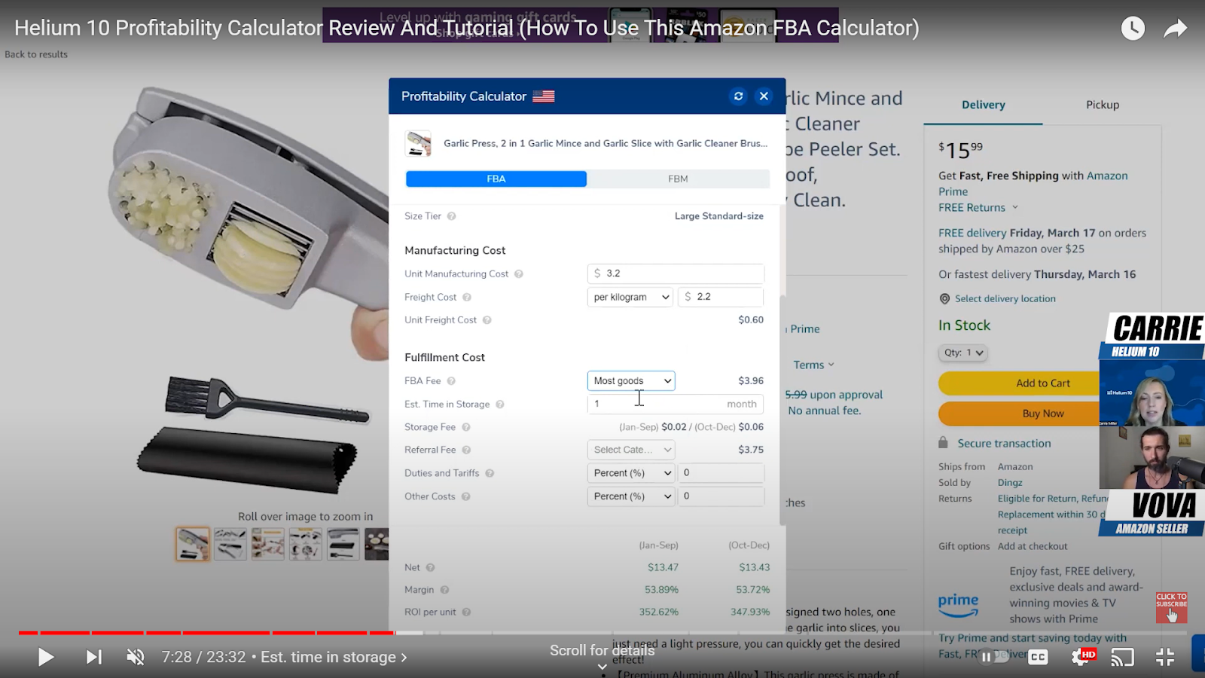
Task: Click Add at checkout gift option
Action: pos(1033,546)
